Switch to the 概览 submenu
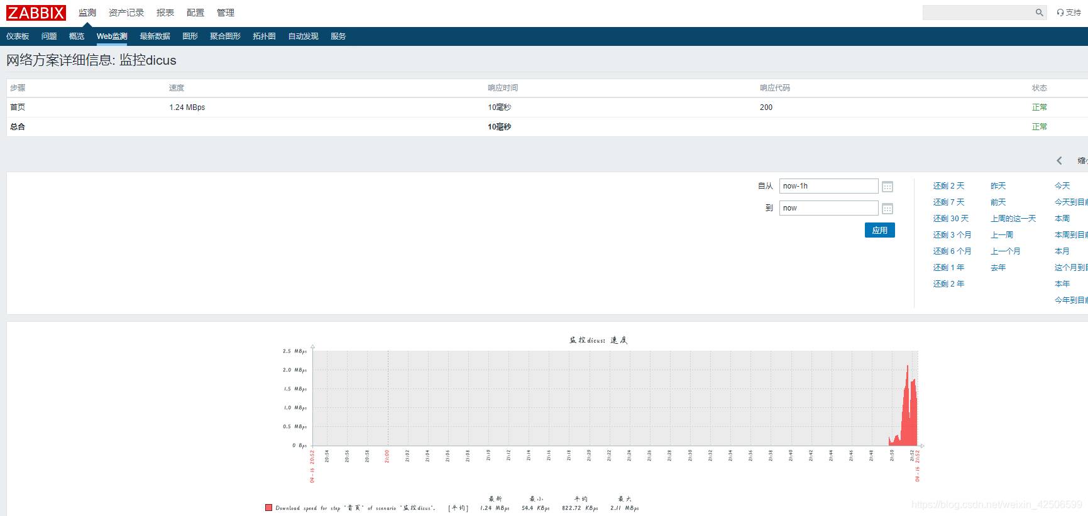 pyautogui.click(x=77, y=36)
